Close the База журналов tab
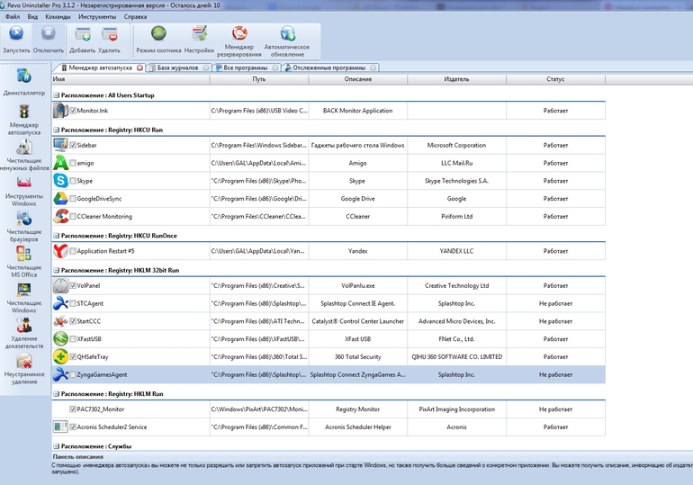This screenshot has height=485, width=693. pos(206,67)
